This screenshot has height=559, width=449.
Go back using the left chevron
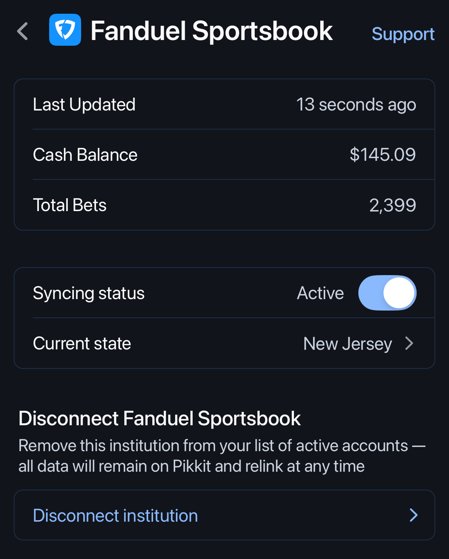pos(23,31)
